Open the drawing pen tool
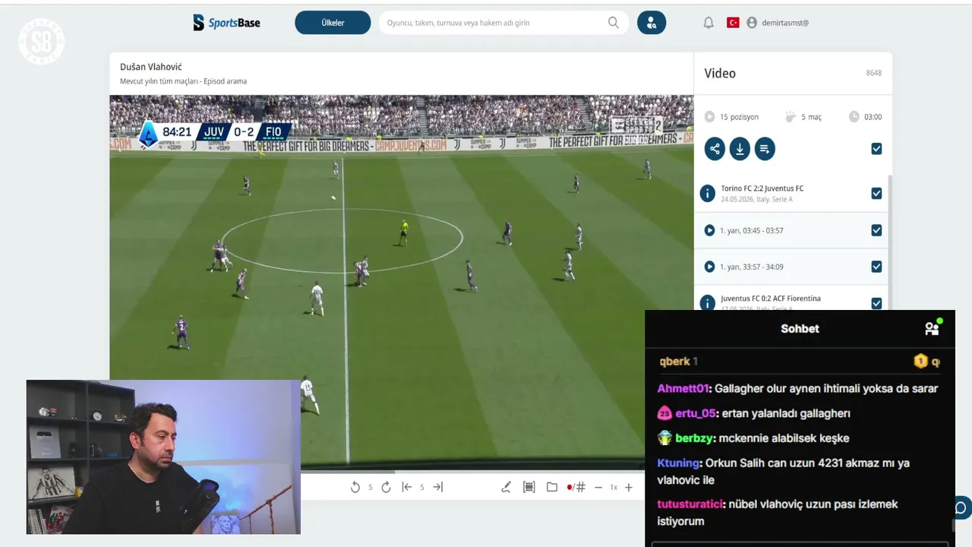This screenshot has height=547, width=972. pos(506,487)
